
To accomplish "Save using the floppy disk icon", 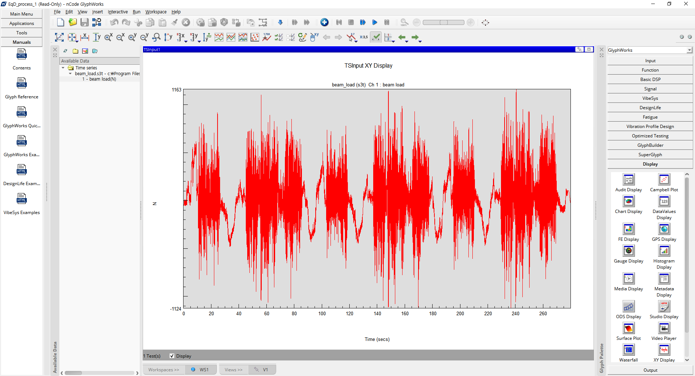I will 84,22.
